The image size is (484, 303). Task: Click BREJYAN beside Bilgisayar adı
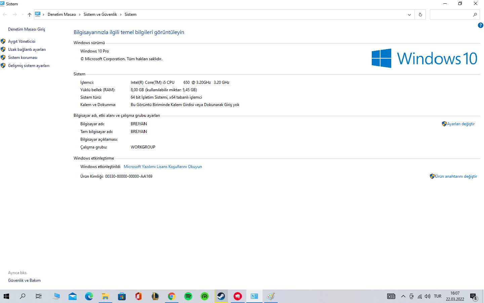click(139, 124)
